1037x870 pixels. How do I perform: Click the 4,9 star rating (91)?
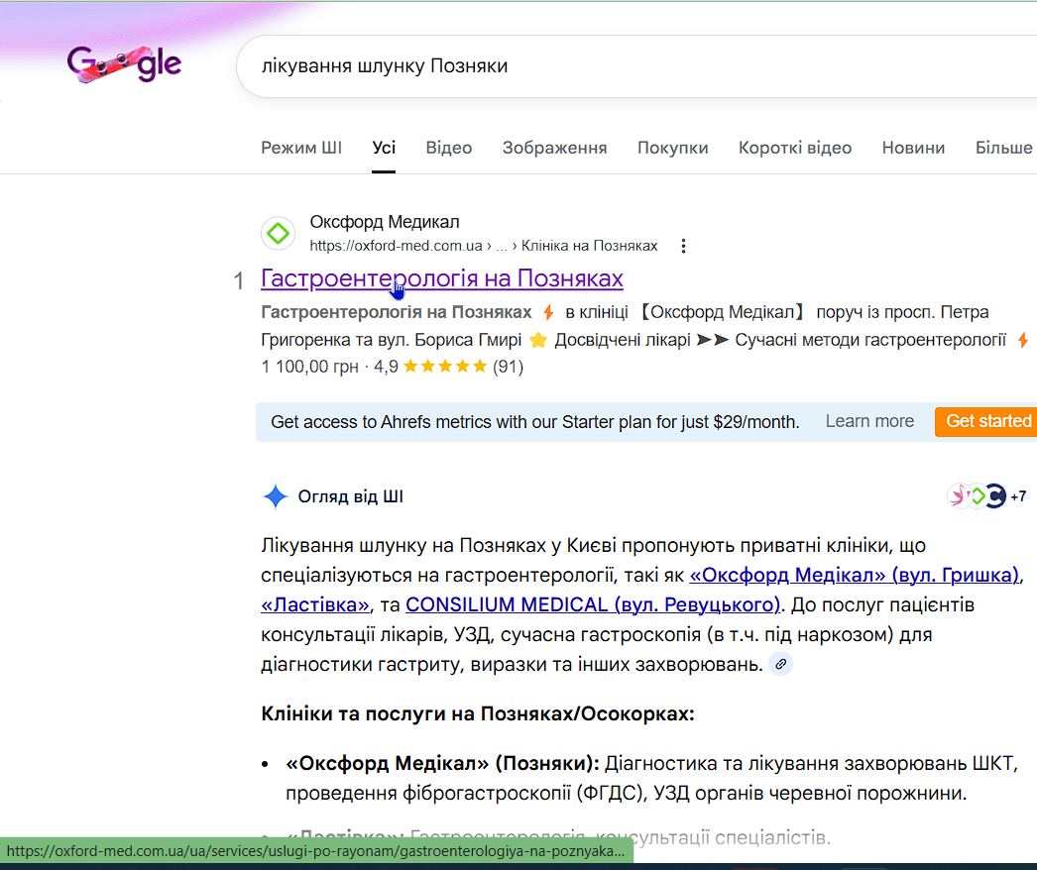click(x=448, y=367)
